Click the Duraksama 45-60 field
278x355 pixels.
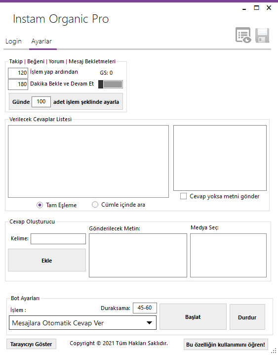(145, 308)
